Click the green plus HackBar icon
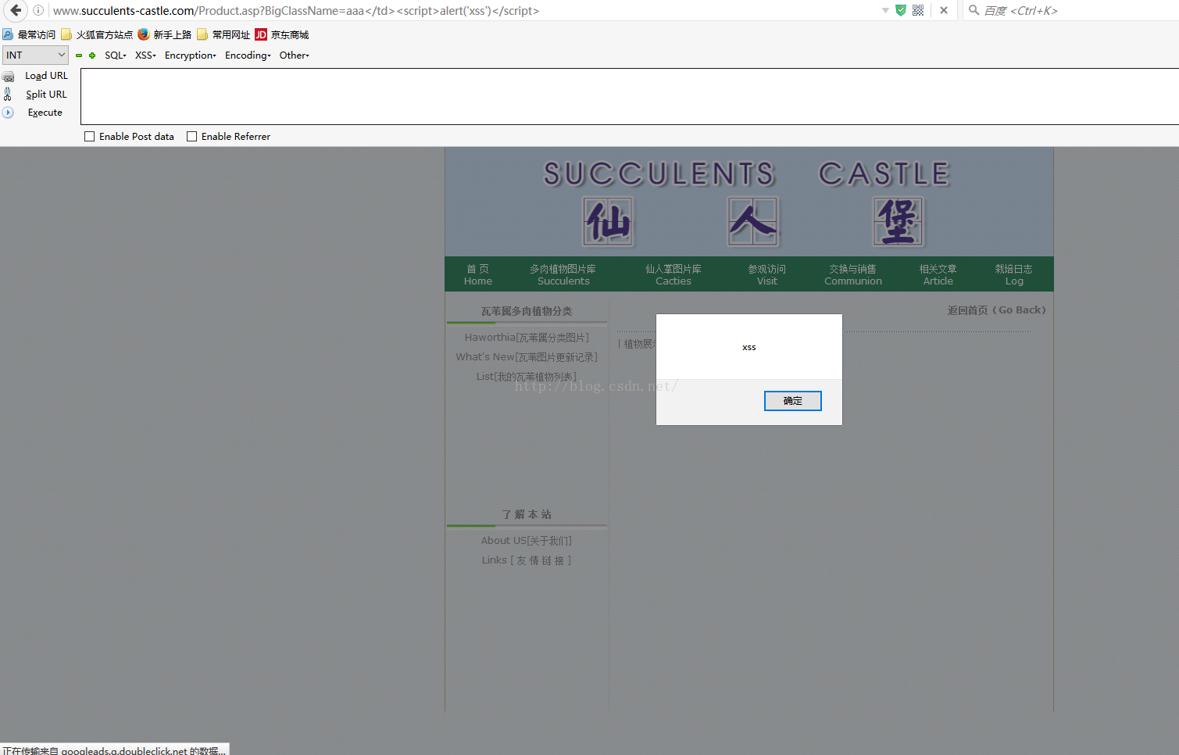The image size is (1179, 755). 92,55
